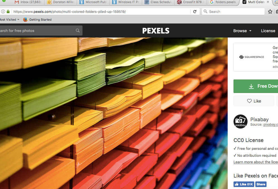278x189 pixels.
Task: Expand the Most Visited bookmarks folder
Action: [x=10, y=20]
